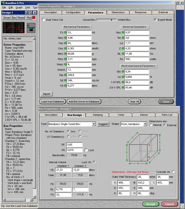185x209 pixels.
Task: Open the red plot color square
Action: (34, 18)
